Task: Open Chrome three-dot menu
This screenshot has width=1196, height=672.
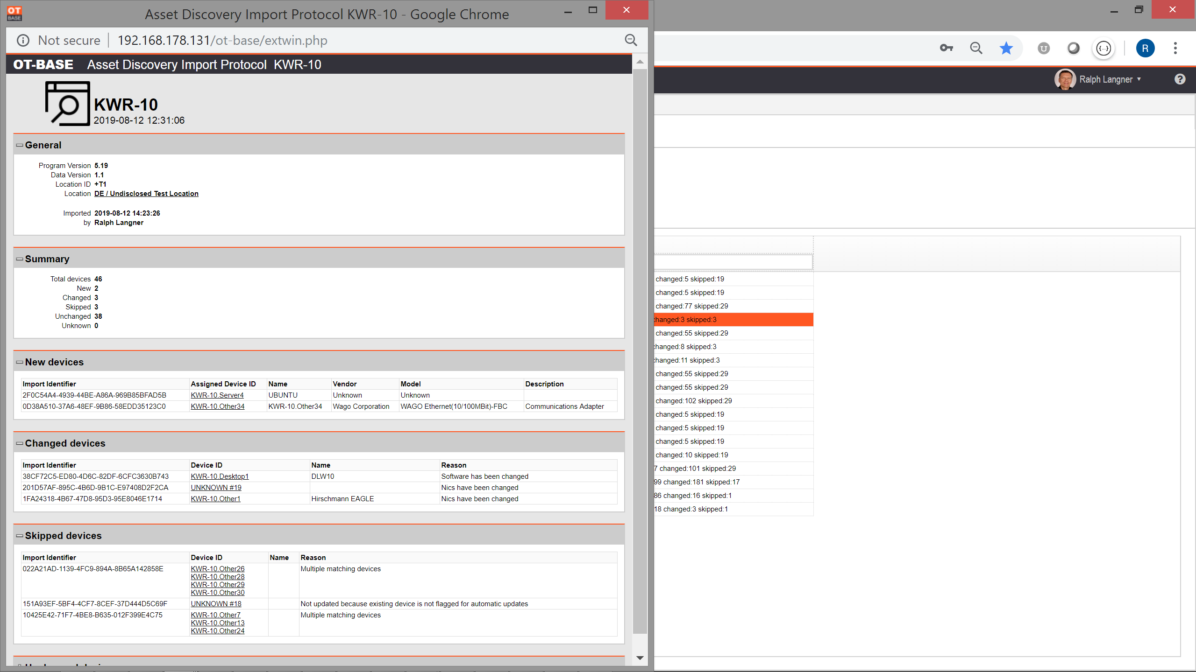Action: (x=1175, y=48)
